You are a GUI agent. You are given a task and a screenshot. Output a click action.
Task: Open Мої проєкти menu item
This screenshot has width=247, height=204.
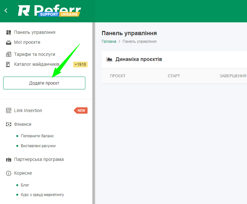click(27, 42)
